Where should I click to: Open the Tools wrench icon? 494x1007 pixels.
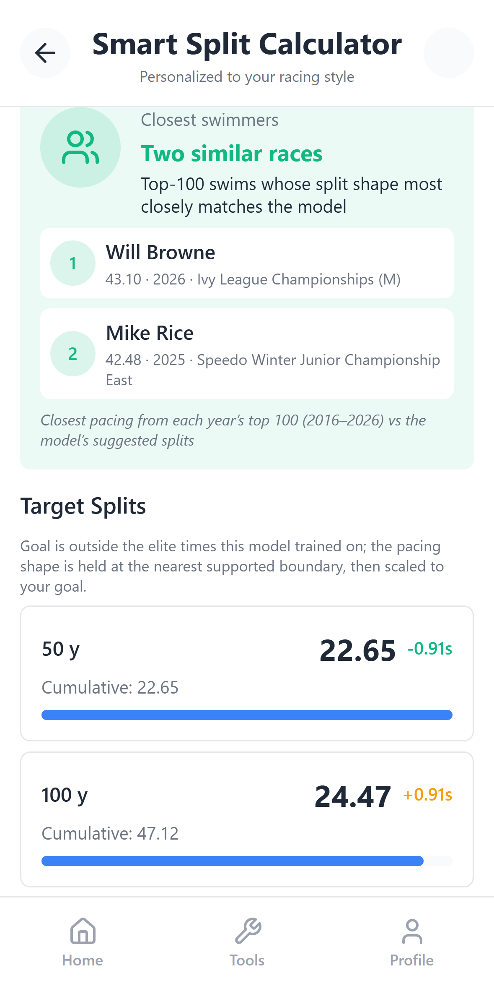coord(248,931)
